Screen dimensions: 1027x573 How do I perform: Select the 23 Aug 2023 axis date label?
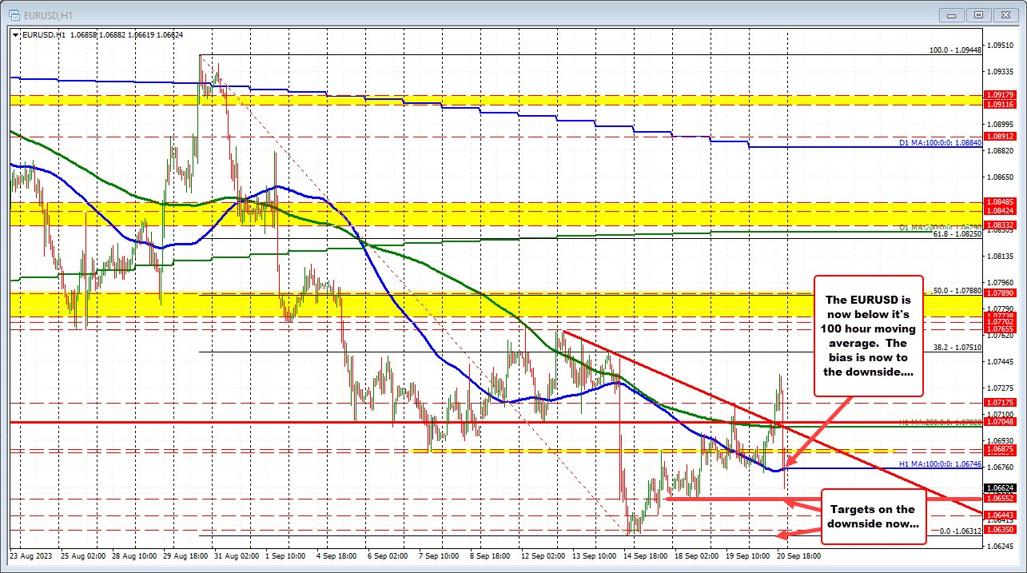32,555
